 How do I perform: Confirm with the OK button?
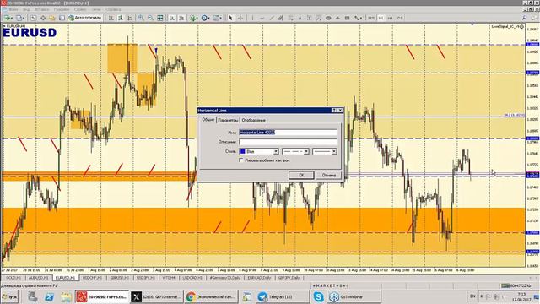[x=301, y=175]
